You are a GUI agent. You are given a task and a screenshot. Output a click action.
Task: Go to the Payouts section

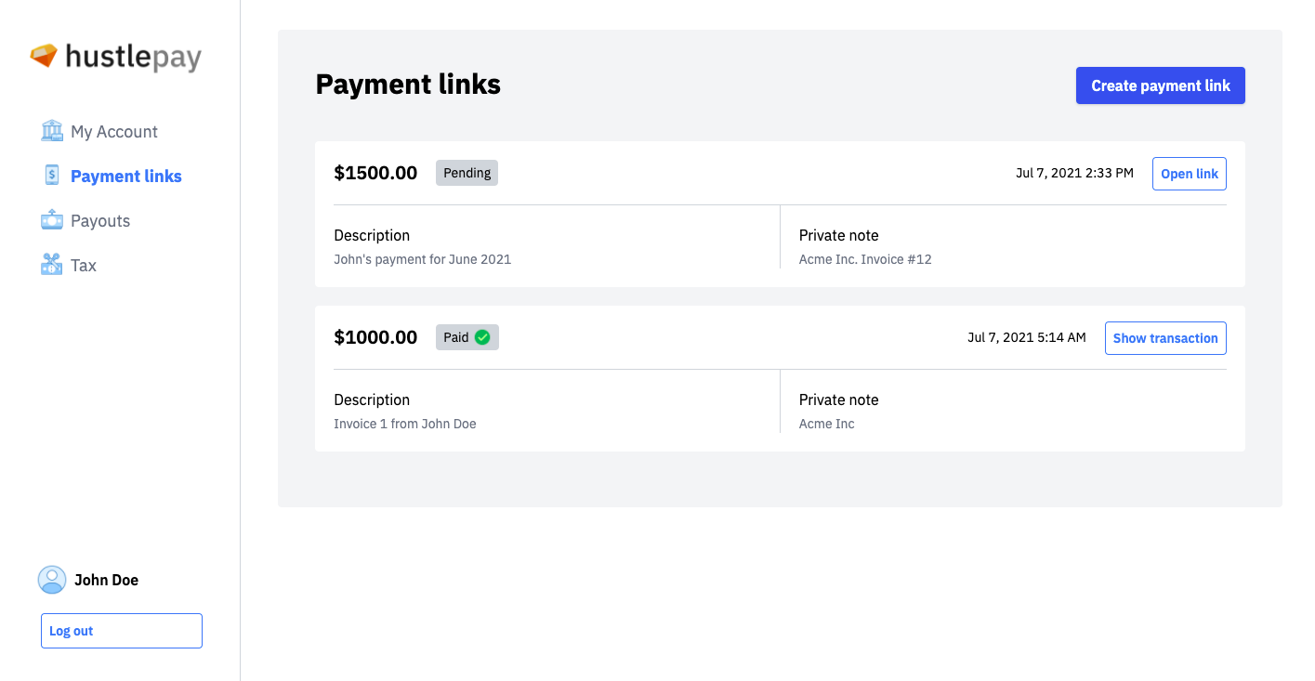point(100,221)
